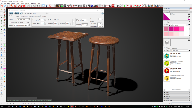Click the create material icon in Materials
This screenshot has width=192, height=108.
[189, 16]
